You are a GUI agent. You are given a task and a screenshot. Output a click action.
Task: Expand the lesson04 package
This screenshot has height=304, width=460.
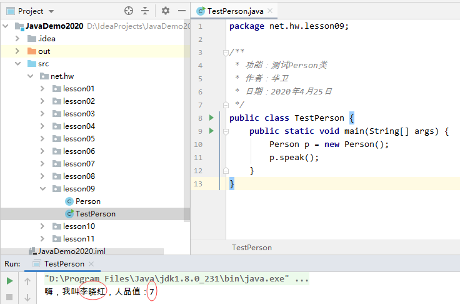tap(42, 126)
